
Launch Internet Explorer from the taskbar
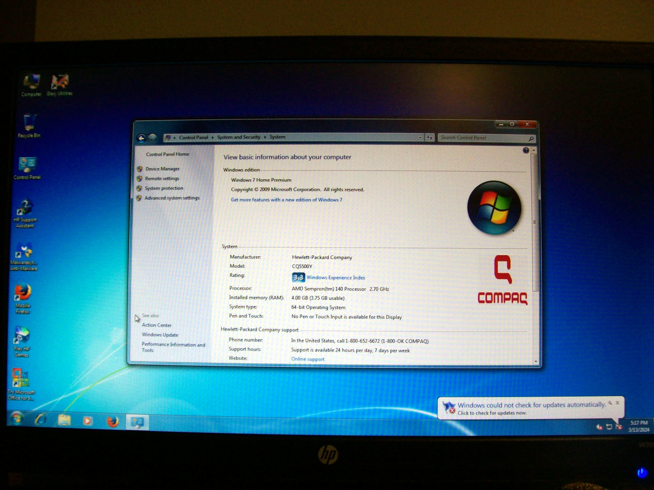[40, 420]
